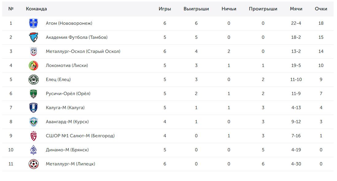Open the Динамо-М (Брянск) diamond logo

(33, 150)
